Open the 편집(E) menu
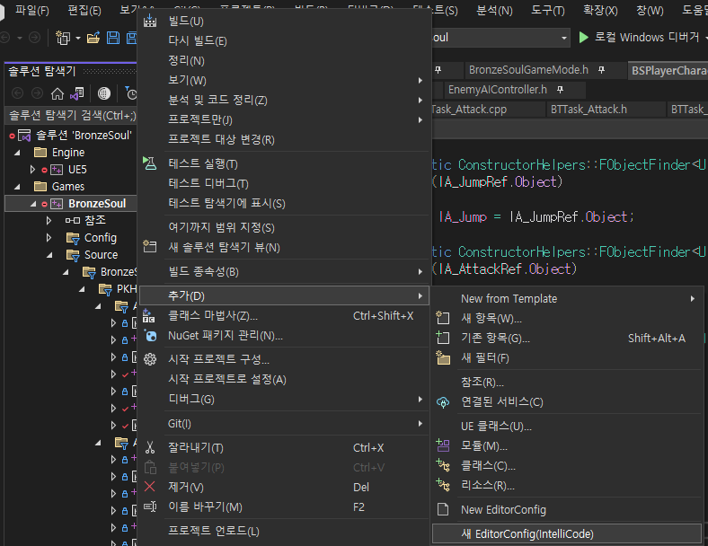This screenshot has height=546, width=708. tap(84, 10)
